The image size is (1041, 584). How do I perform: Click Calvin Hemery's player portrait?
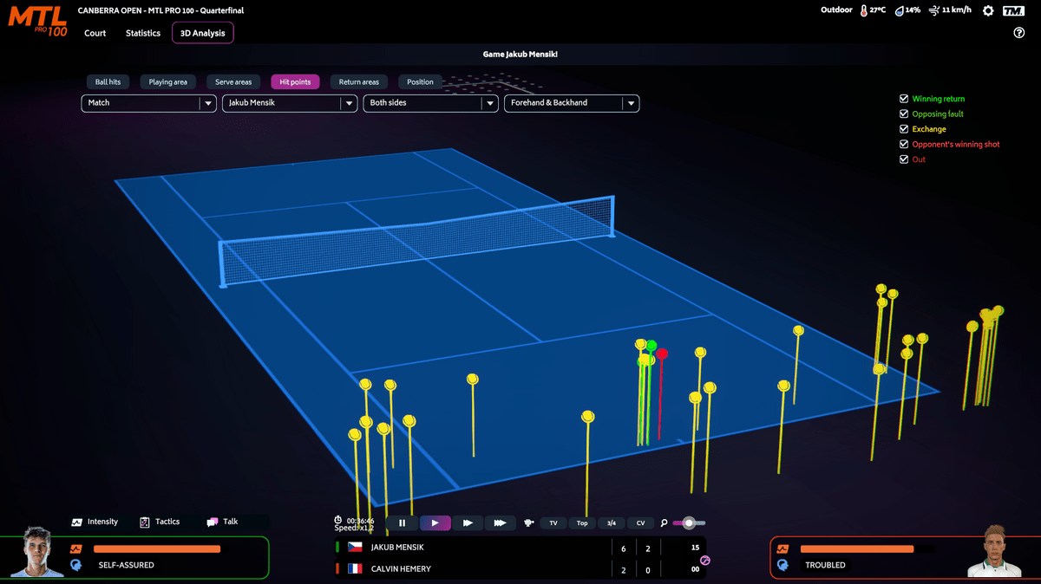(x=992, y=550)
